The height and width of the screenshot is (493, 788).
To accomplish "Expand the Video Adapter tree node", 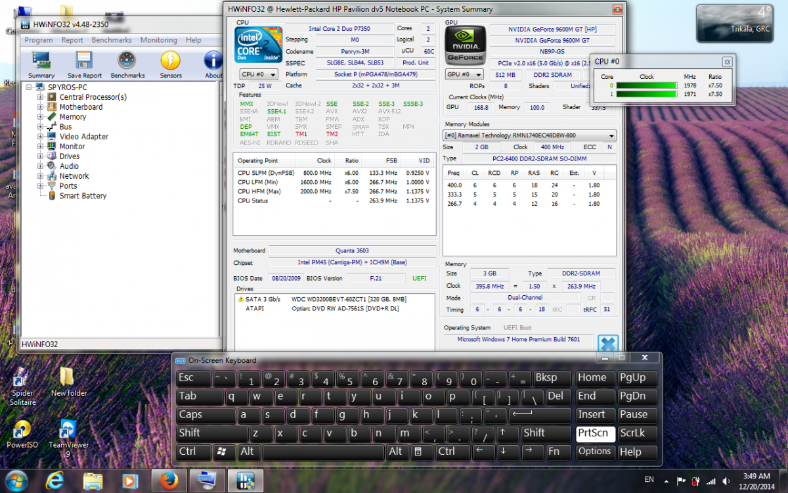I will point(41,137).
